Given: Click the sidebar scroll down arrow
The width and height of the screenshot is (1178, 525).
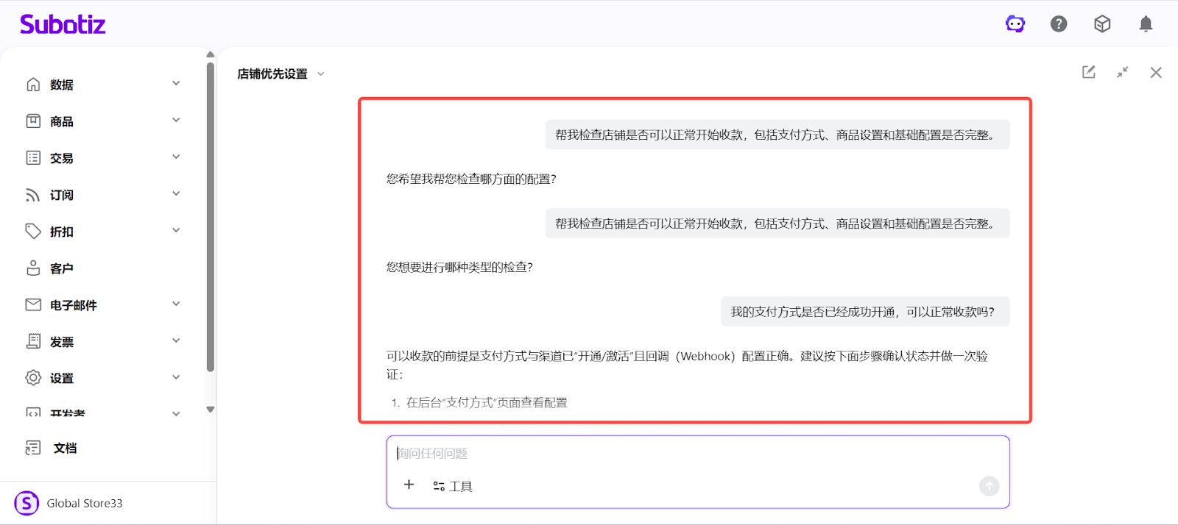Looking at the screenshot, I should point(211,410).
